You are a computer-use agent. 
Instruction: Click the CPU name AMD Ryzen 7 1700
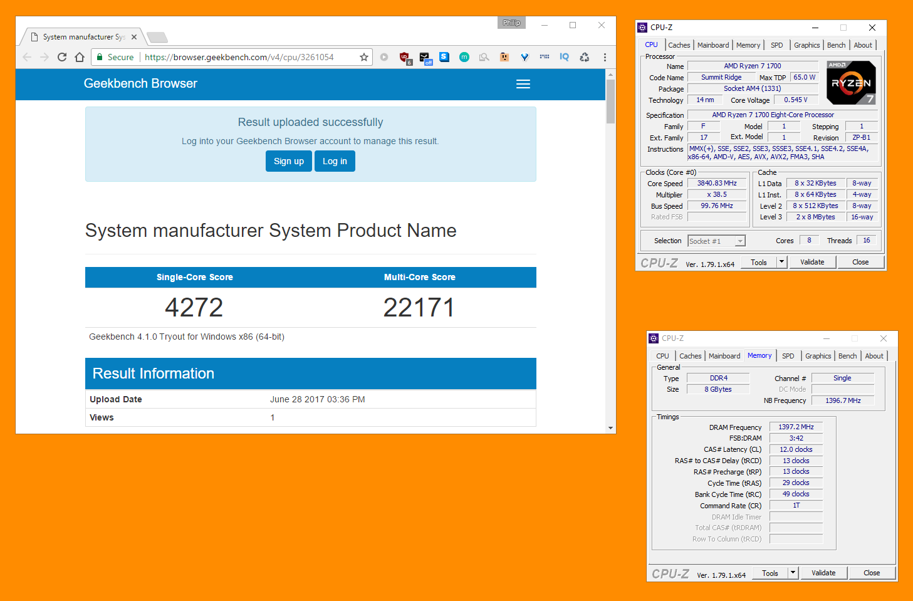[x=753, y=66]
